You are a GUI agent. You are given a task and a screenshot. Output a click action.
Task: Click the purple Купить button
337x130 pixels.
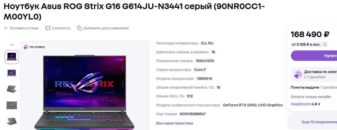coord(314,56)
